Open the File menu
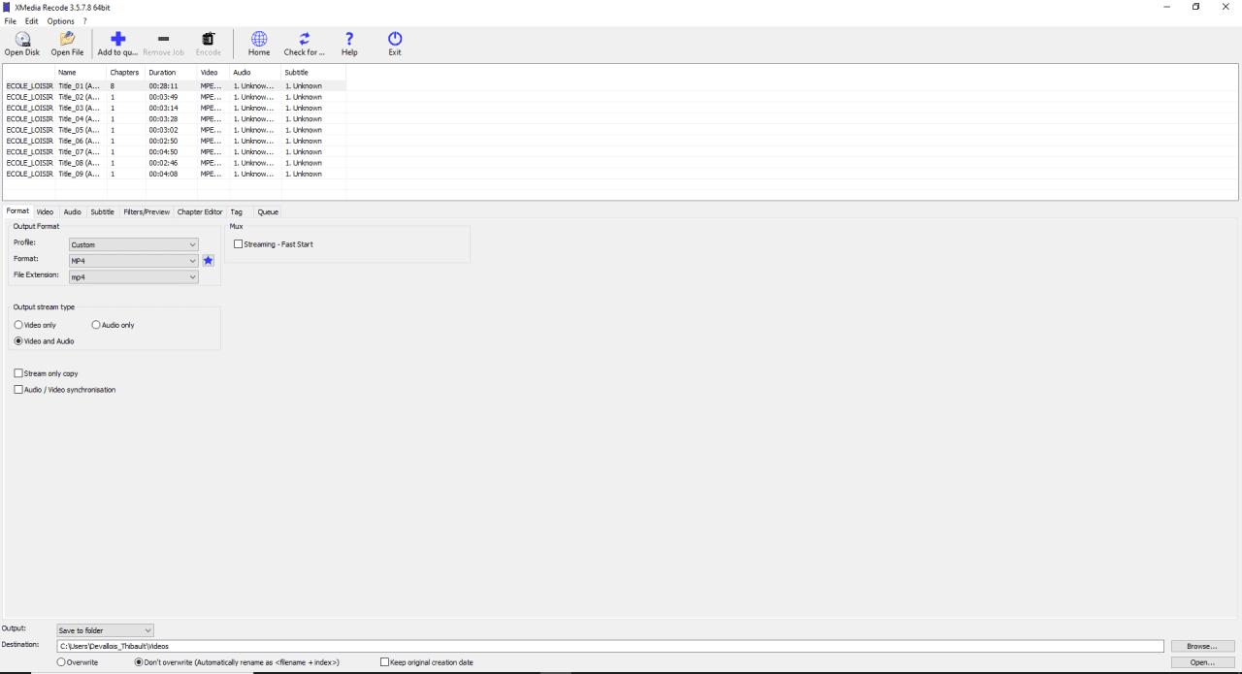The image size is (1242, 674). [10, 21]
